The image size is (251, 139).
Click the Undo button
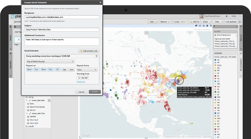coord(175,22)
